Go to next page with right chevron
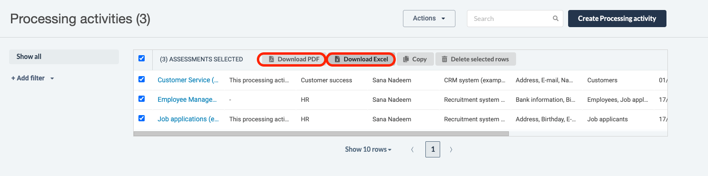The image size is (708, 176). pyautogui.click(x=451, y=149)
